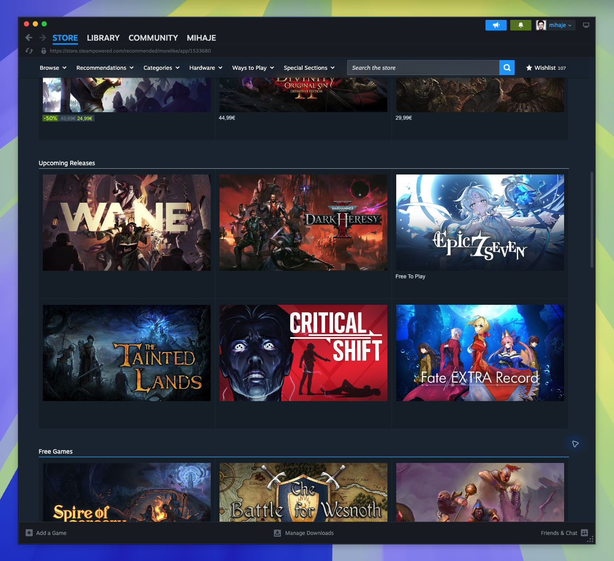The image size is (614, 561).
Task: Open the Hardware dropdown menu
Action: pyautogui.click(x=206, y=68)
